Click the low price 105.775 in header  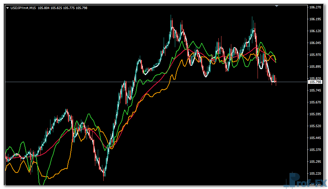coord(69,8)
